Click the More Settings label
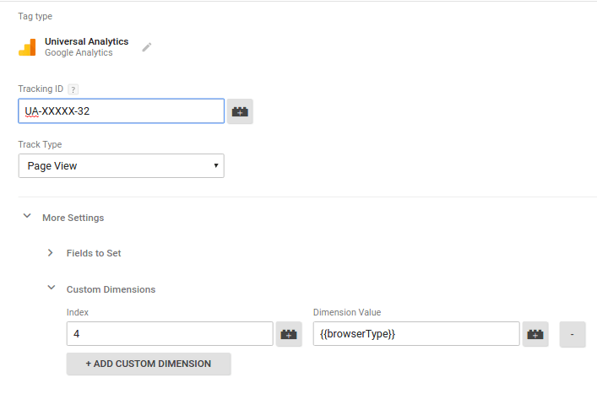 [x=73, y=218]
